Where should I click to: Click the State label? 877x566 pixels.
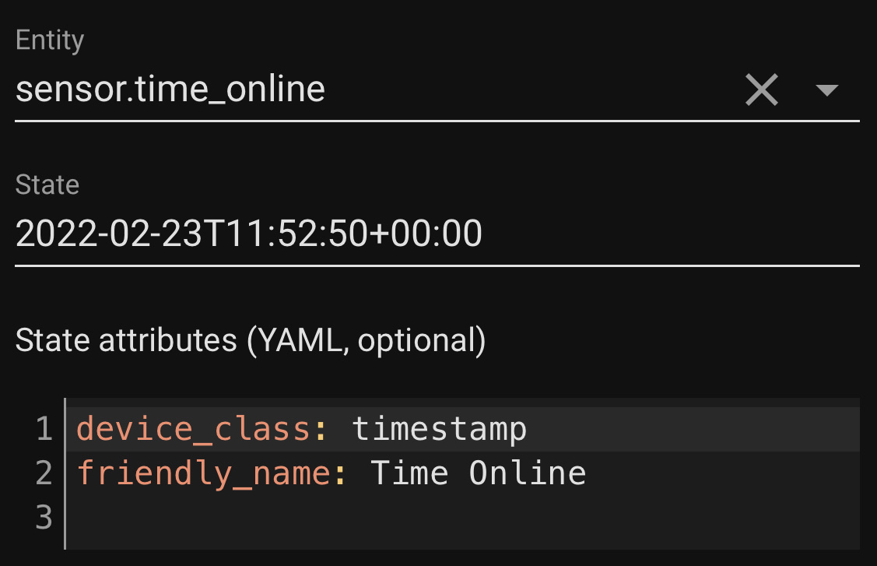[x=47, y=185]
